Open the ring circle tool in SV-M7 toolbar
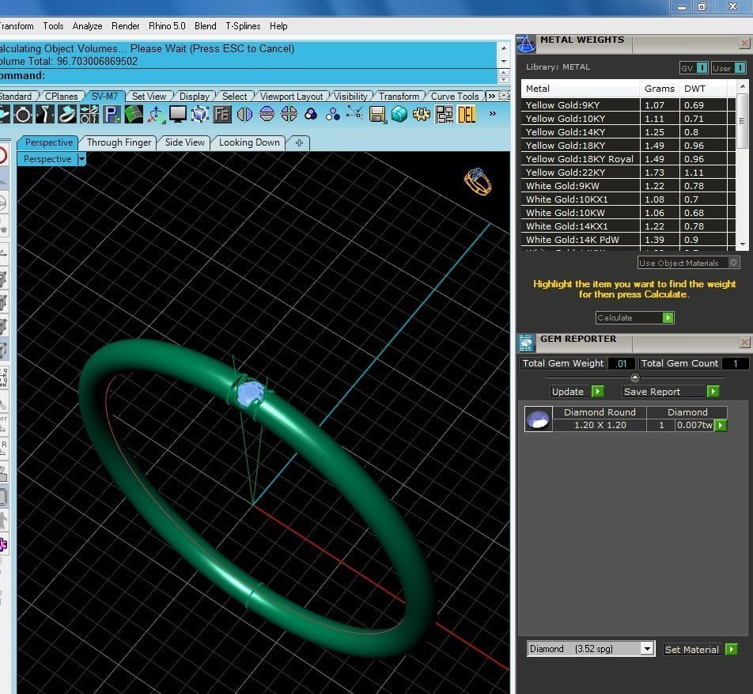The height and width of the screenshot is (694, 753). click(23, 115)
